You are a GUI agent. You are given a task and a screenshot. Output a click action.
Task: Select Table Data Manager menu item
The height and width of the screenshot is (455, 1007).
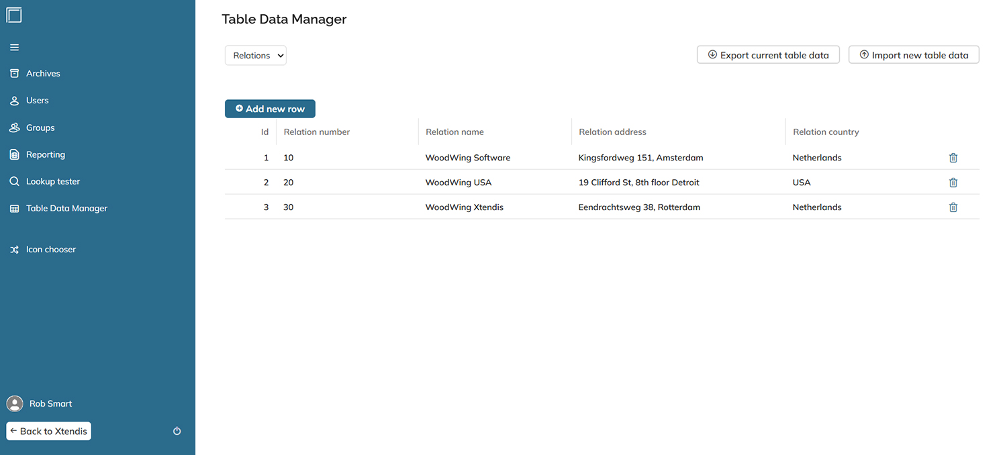click(66, 209)
